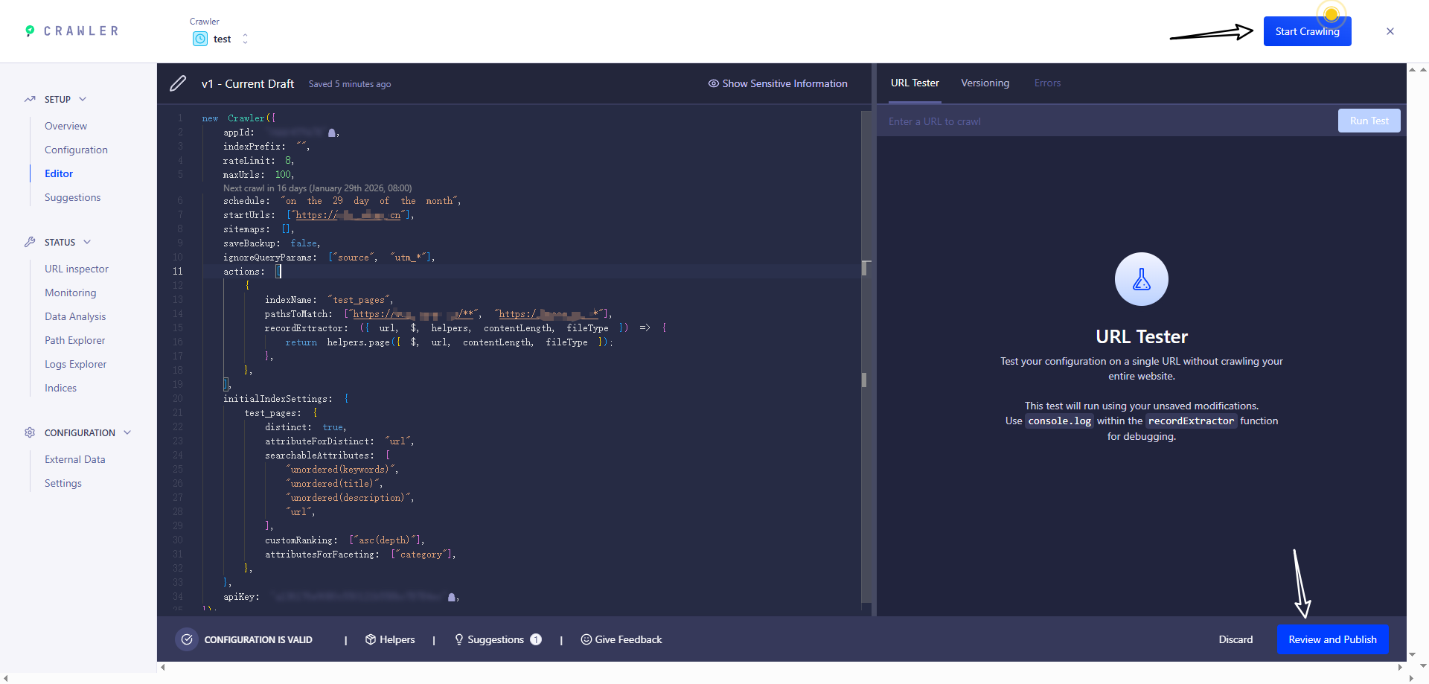Image resolution: width=1429 pixels, height=684 pixels.
Task: Click the Configuration is Valid checkmark icon
Action: (x=187, y=639)
